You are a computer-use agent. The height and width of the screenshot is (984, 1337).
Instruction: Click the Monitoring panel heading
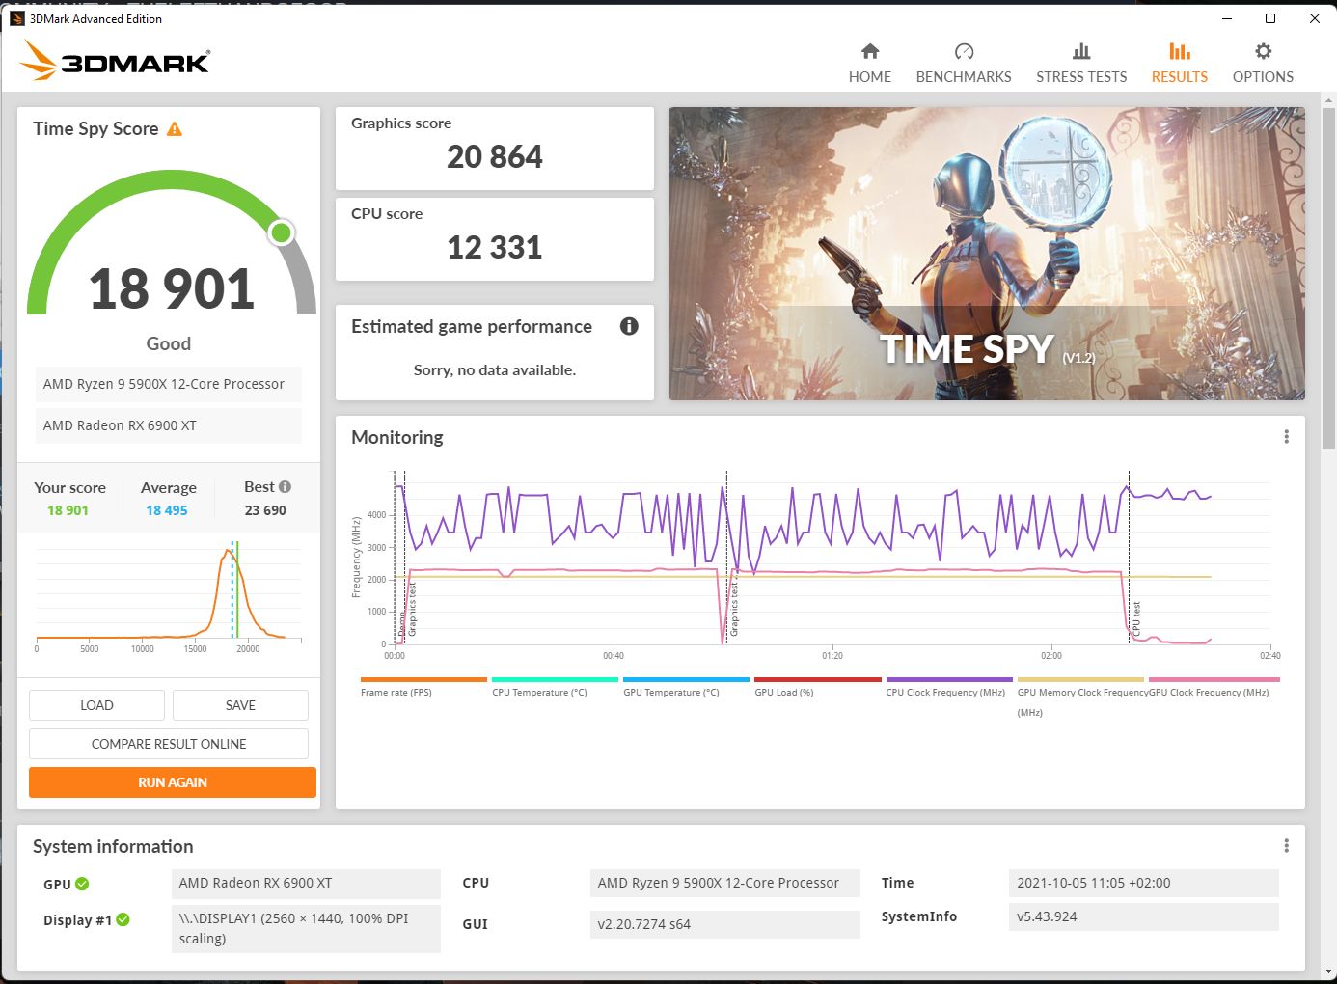(397, 437)
